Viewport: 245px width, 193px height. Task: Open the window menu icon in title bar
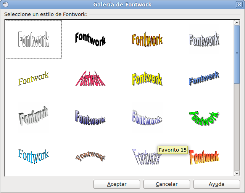[5, 4]
